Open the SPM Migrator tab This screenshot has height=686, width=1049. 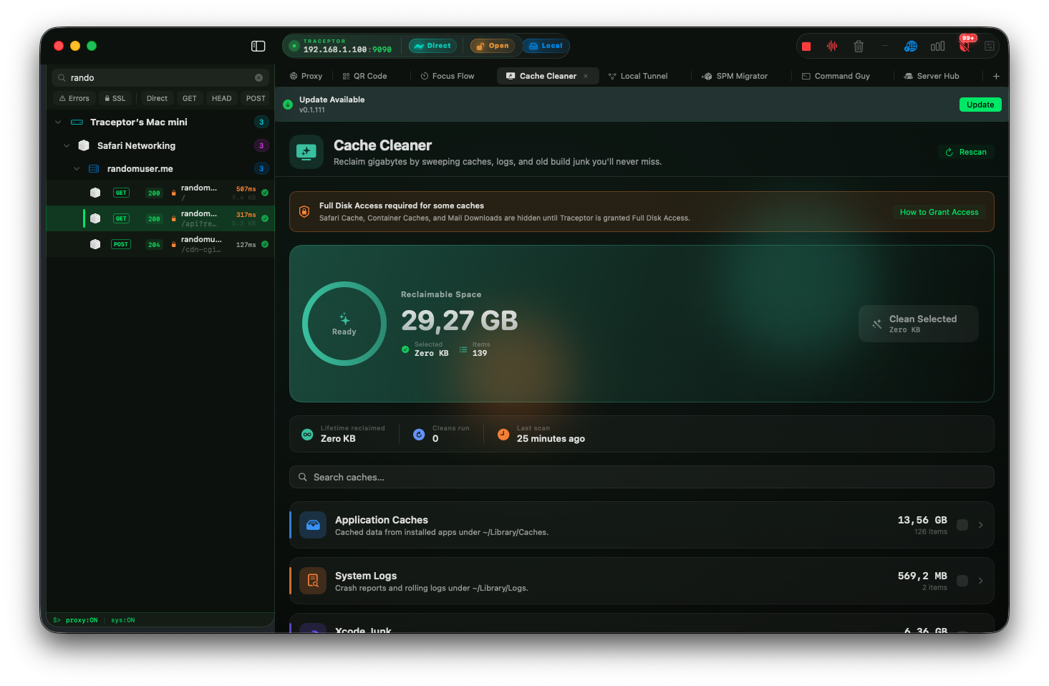(x=735, y=76)
